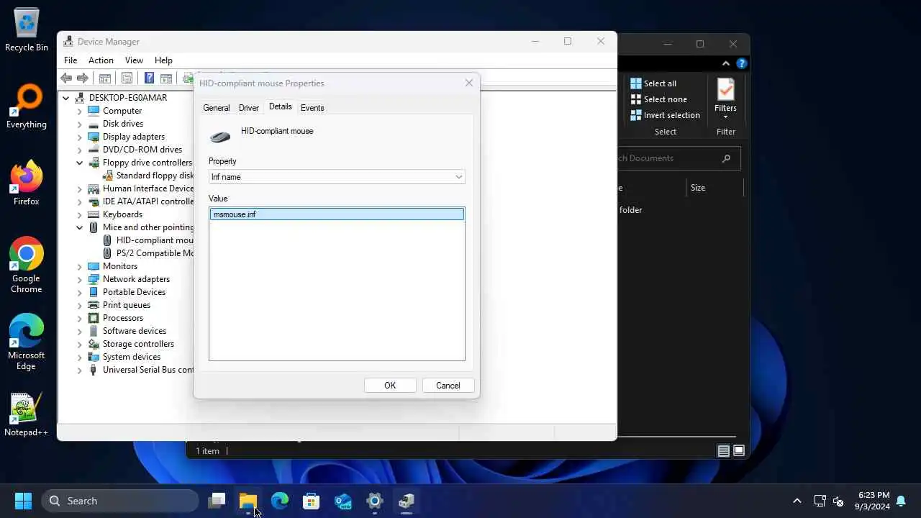The width and height of the screenshot is (921, 518).
Task: Click the Portable Devices category icon
Action: (x=94, y=292)
